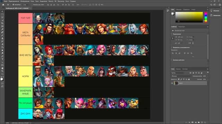Open the Обычные blend mode dropdown
The height and width of the screenshot is (124, 222).
click(181, 76)
